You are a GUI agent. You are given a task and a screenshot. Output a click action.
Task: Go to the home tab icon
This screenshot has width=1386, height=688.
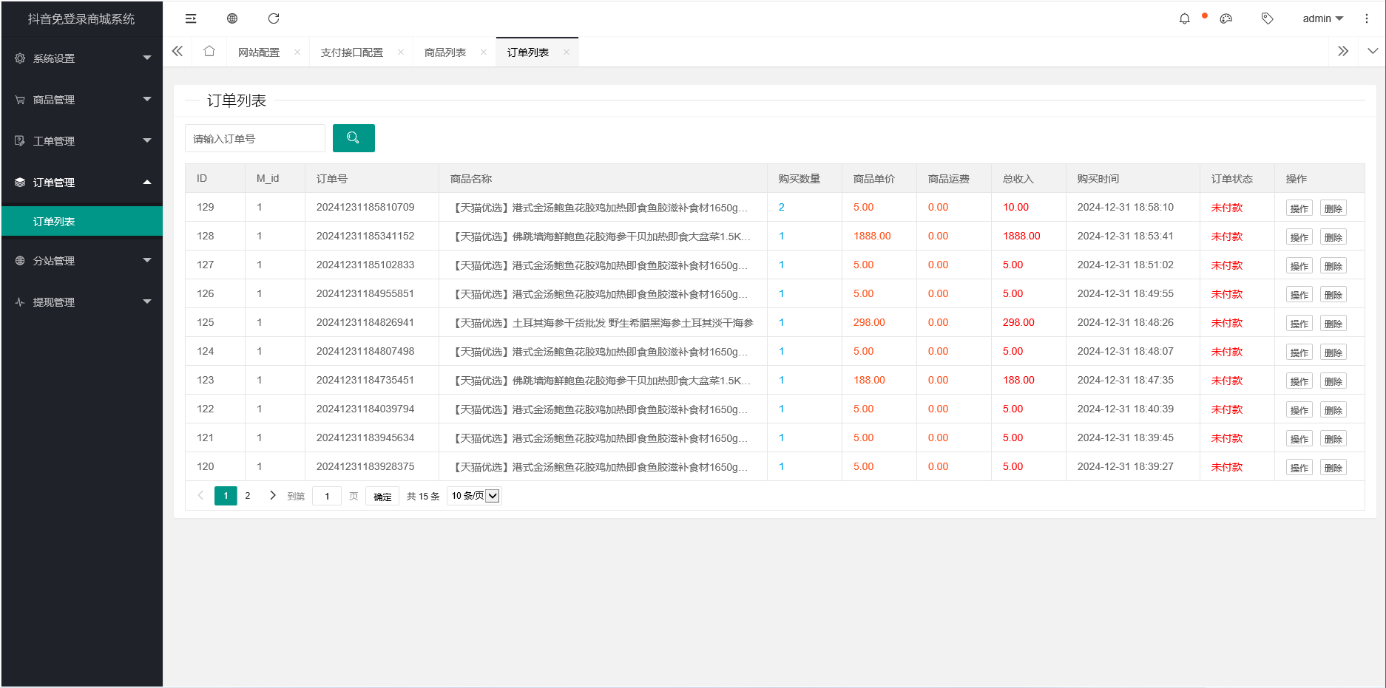tap(209, 51)
